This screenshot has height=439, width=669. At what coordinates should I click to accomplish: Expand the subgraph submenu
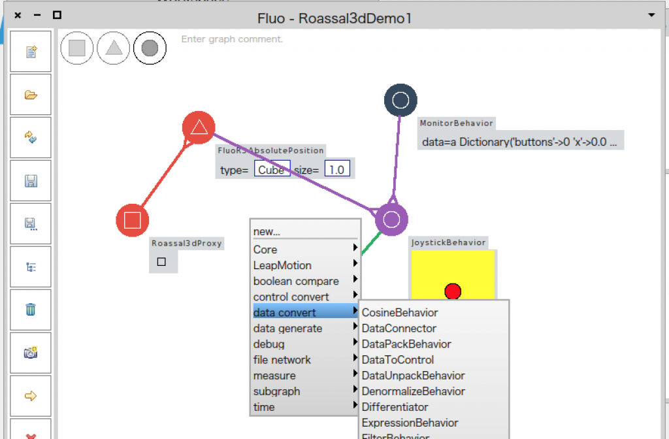coord(305,391)
